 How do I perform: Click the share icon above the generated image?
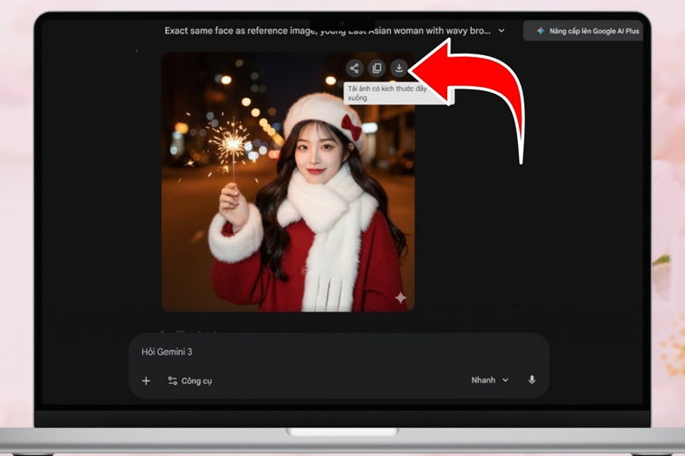click(354, 68)
